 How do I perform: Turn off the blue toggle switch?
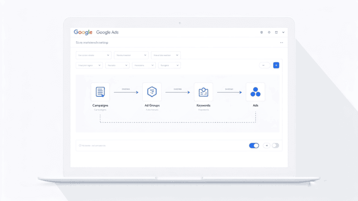pyautogui.click(x=254, y=146)
